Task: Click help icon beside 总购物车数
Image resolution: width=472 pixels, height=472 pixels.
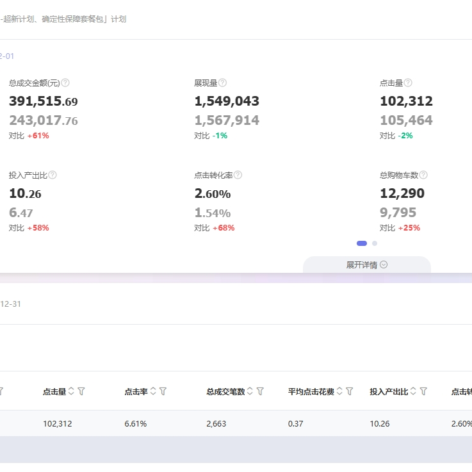Action: tap(423, 175)
